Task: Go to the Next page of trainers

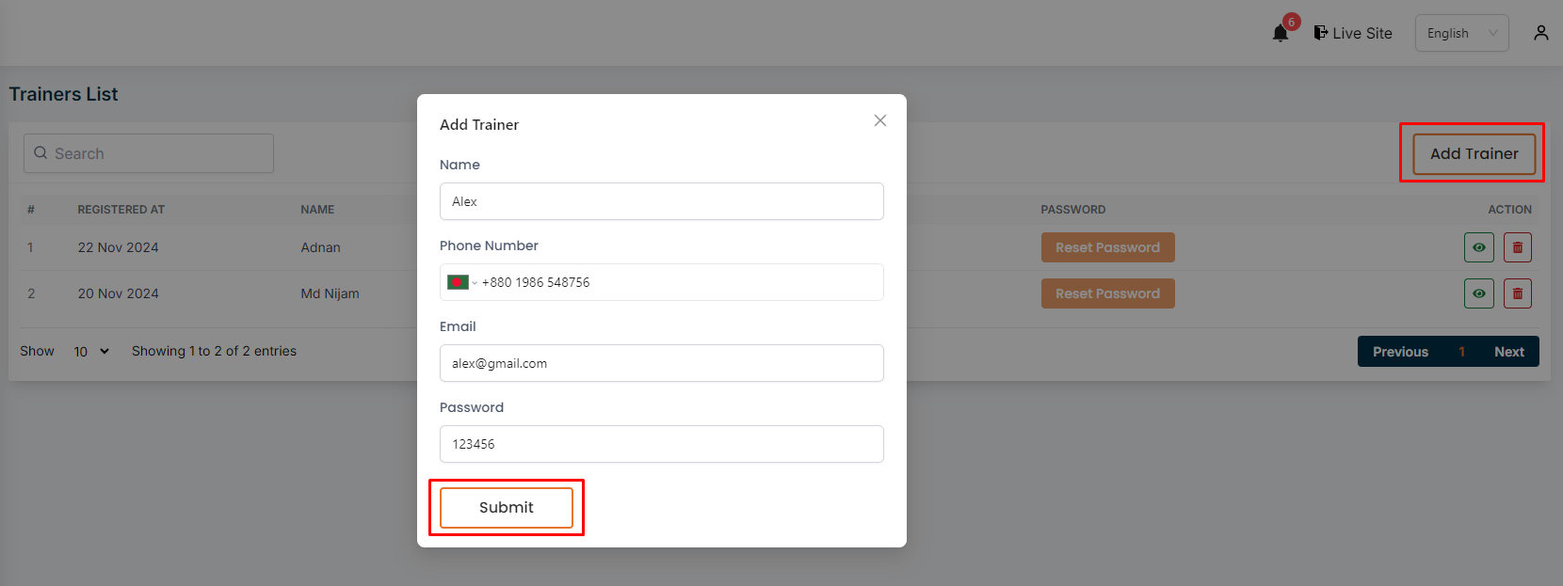Action: (x=1508, y=351)
